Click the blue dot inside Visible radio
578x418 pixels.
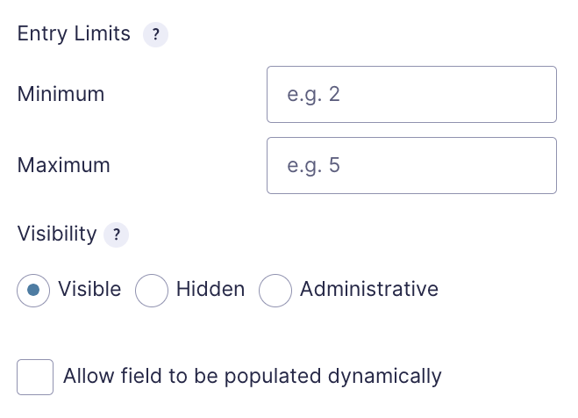click(x=33, y=290)
